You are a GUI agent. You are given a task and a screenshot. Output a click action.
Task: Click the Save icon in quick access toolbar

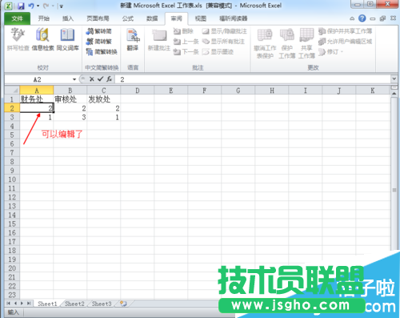[x=21, y=6]
